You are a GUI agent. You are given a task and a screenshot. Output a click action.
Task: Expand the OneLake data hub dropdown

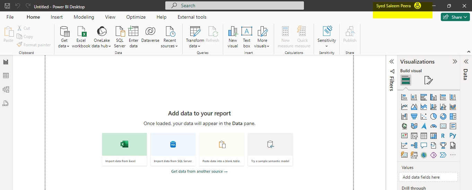102,37
